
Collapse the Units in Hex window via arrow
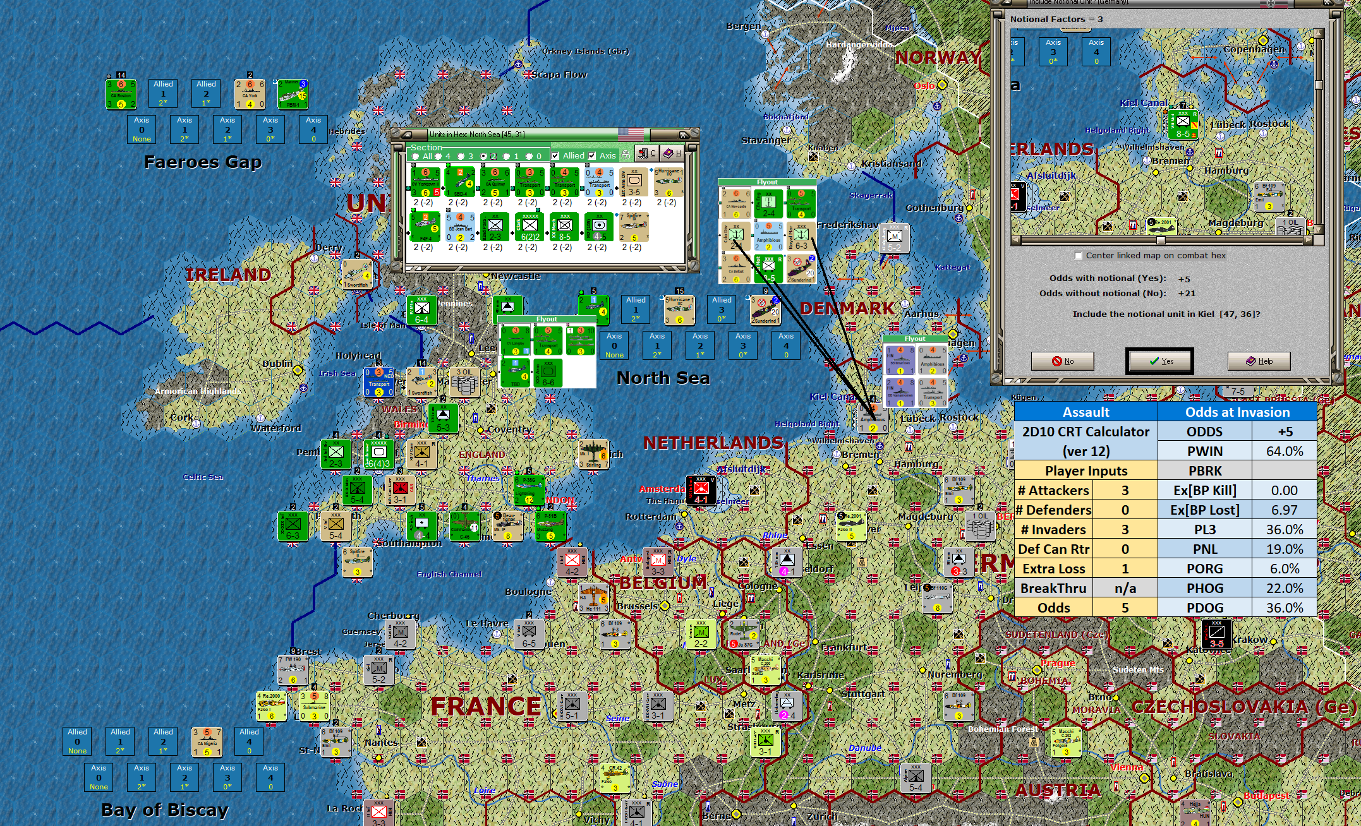click(407, 135)
